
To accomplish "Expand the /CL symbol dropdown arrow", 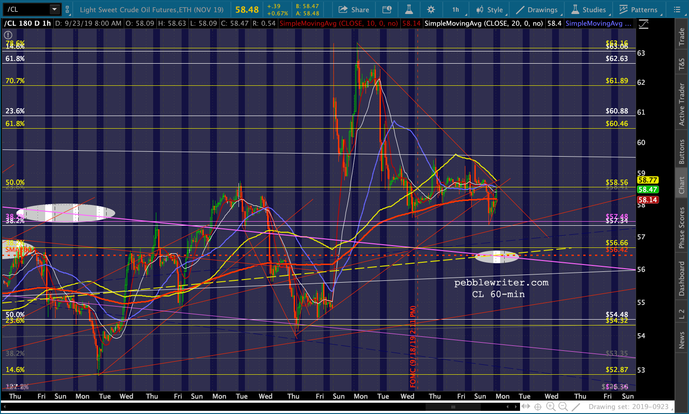I will (x=54, y=9).
